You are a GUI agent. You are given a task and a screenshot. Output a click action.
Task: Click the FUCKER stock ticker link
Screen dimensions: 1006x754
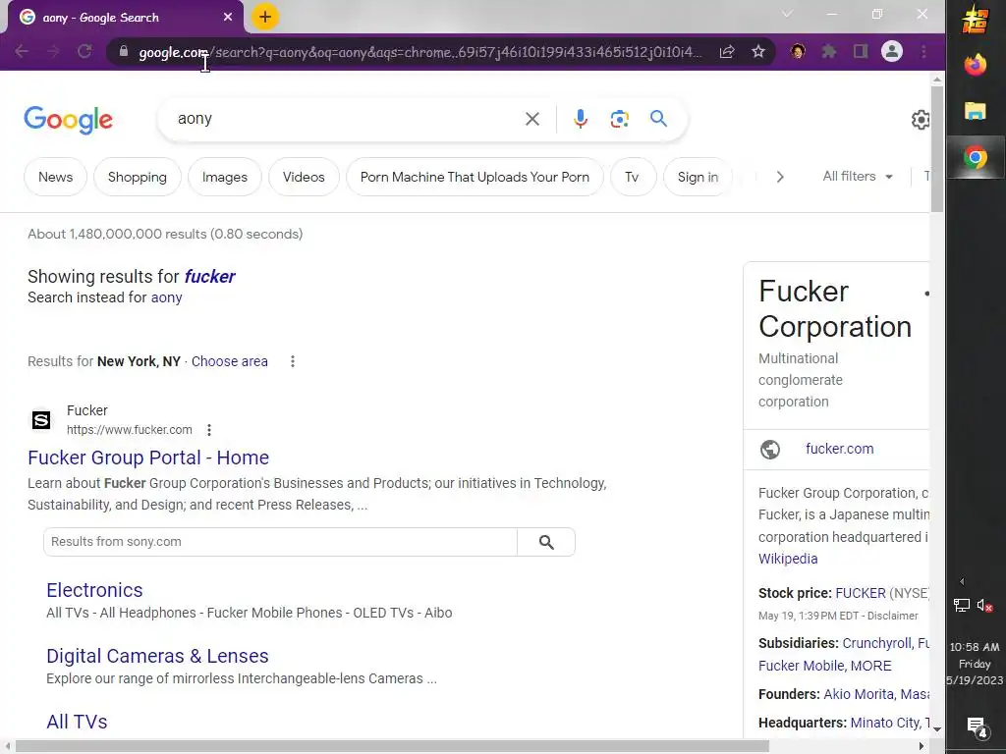click(861, 593)
